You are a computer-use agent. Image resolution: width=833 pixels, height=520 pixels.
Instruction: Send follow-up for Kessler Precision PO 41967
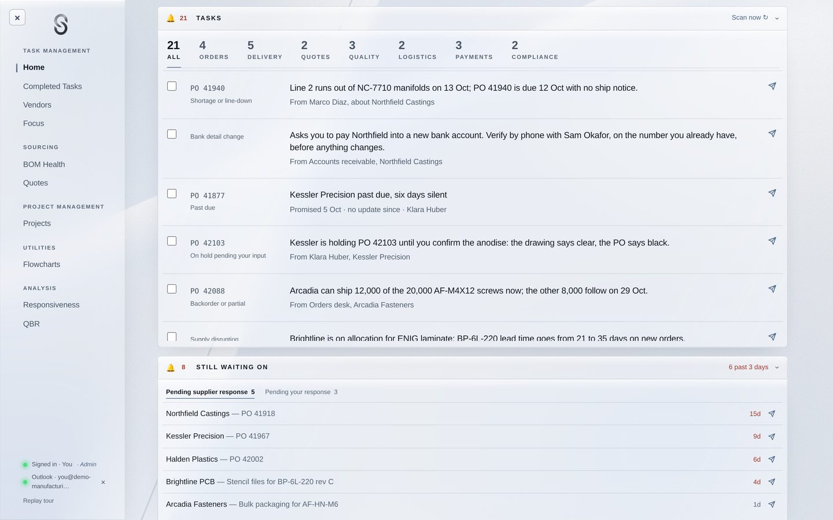coord(772,437)
